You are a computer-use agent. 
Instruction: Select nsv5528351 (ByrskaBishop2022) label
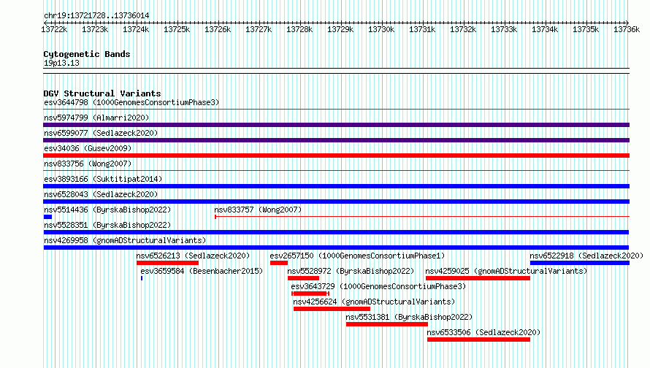(x=107, y=225)
